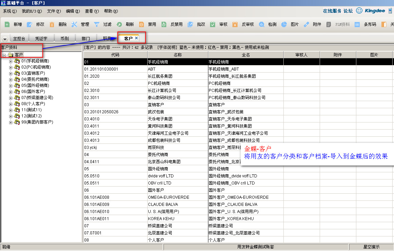Collapse the root 客户 tree node

tap(4, 55)
